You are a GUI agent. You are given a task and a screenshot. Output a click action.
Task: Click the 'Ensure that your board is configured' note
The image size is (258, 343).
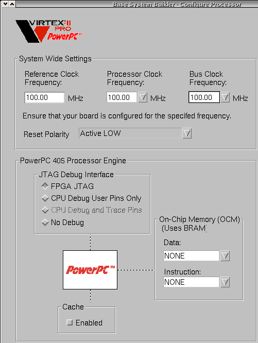pos(127,116)
